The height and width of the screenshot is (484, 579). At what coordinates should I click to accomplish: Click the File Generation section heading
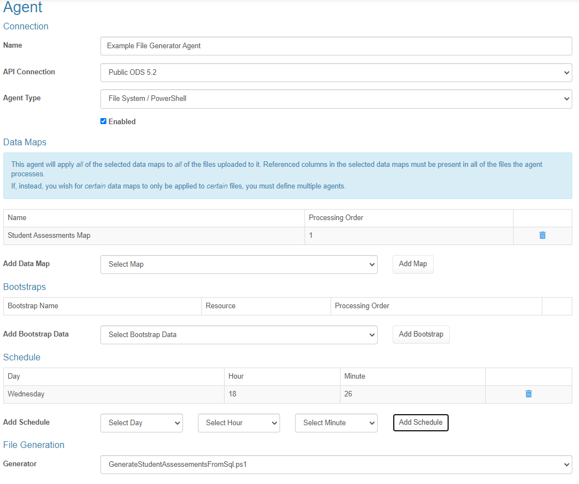point(34,445)
